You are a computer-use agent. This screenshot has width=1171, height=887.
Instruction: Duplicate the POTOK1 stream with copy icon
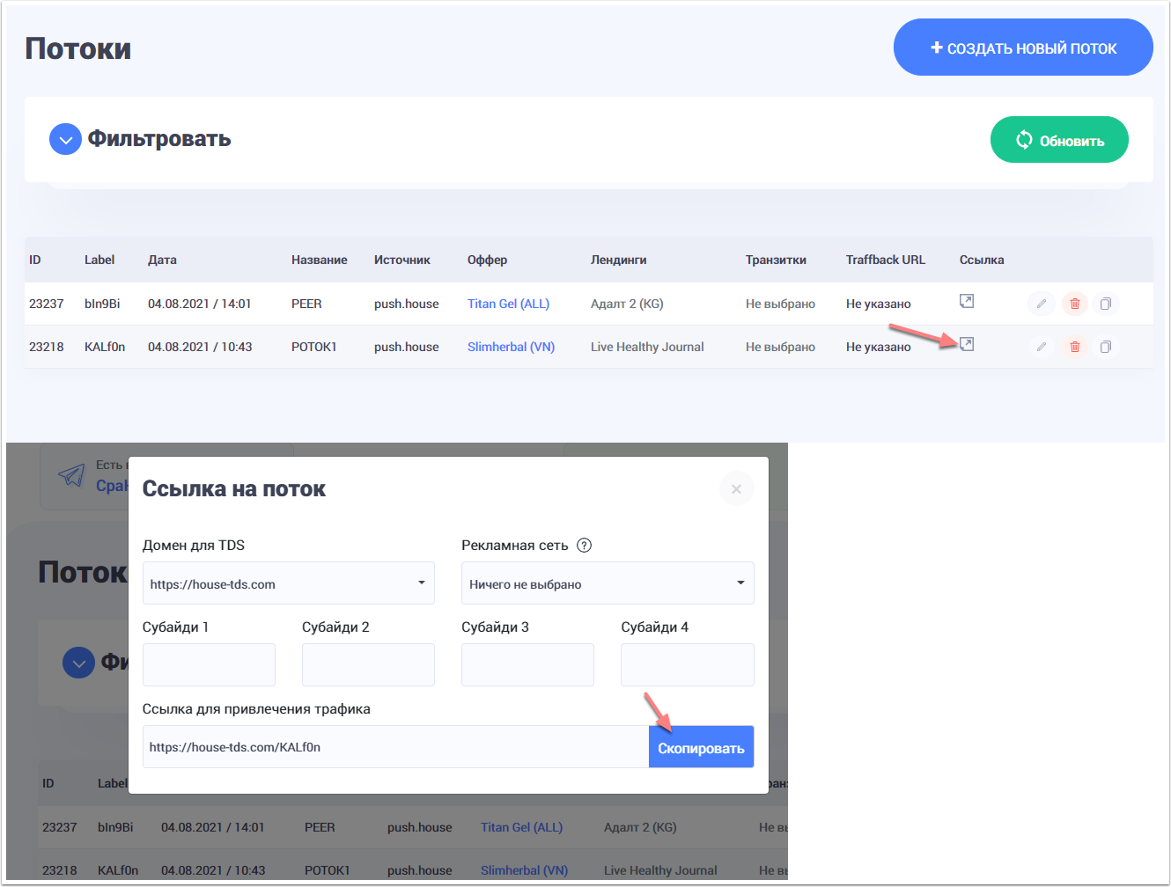point(1106,347)
